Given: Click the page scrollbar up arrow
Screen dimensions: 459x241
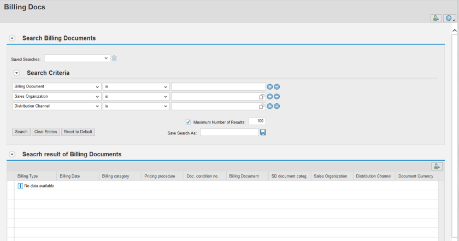Looking at the screenshot, I should click(455, 31).
